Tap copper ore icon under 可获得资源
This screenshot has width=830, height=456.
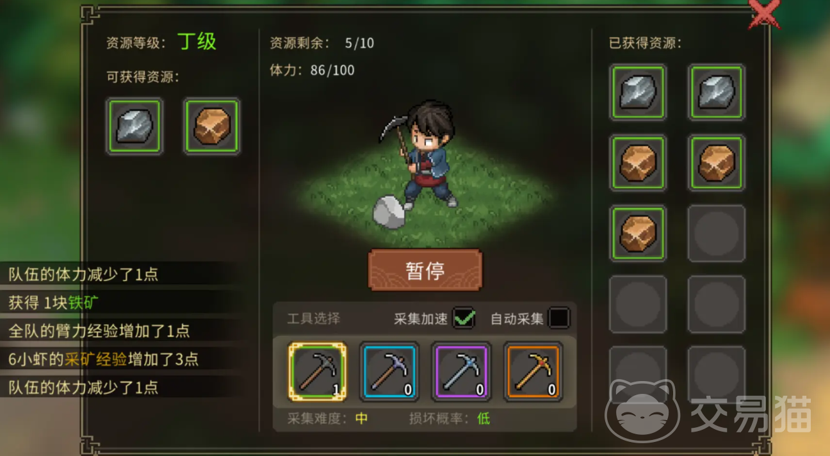[212, 126]
